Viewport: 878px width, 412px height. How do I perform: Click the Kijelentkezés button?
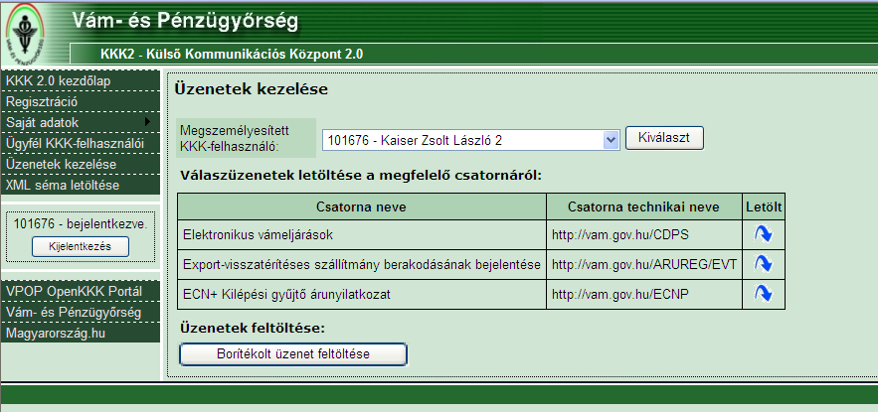point(81,246)
